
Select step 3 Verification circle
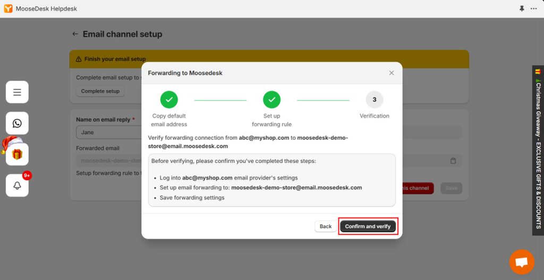coord(375,100)
